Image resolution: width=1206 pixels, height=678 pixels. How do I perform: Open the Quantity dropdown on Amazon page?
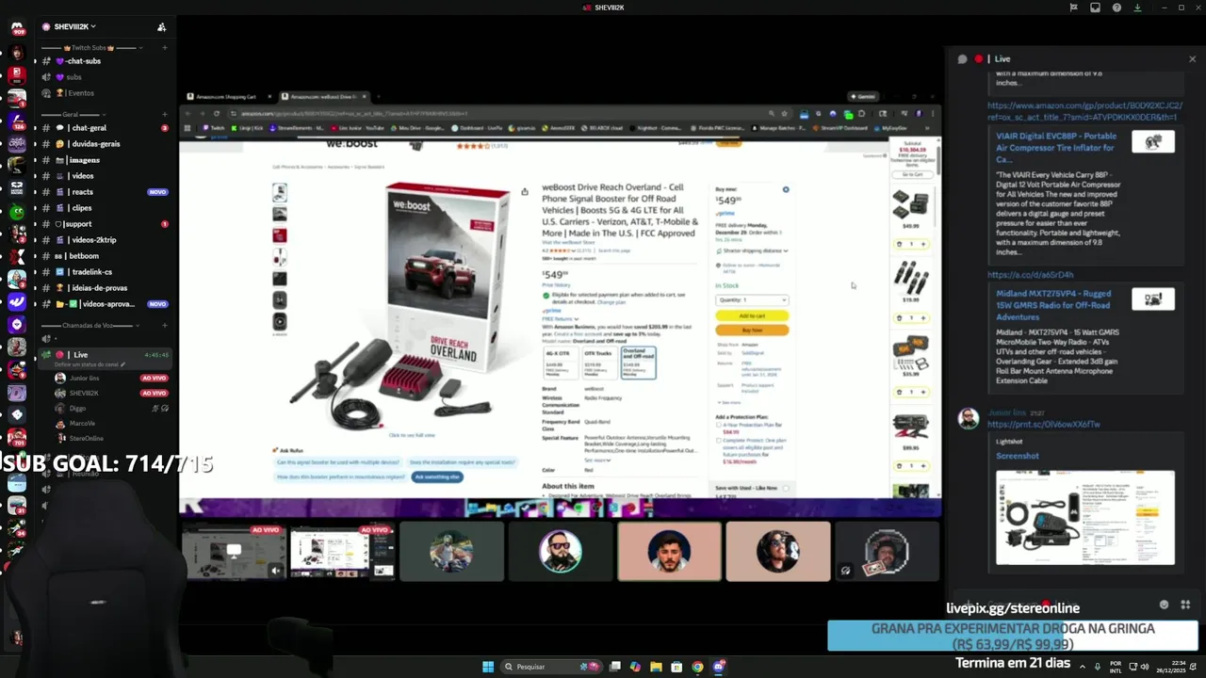[x=752, y=300]
